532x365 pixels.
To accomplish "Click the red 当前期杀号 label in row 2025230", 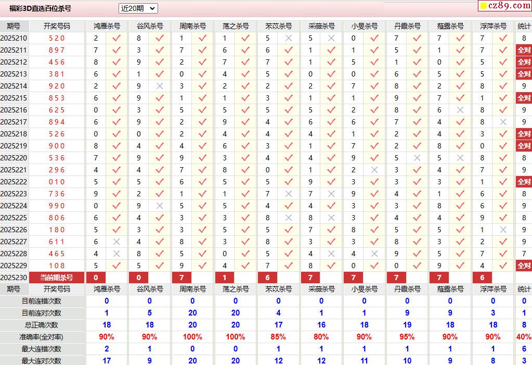I will [57, 278].
